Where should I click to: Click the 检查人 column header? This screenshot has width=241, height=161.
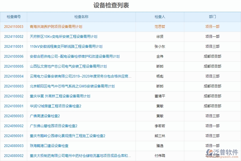160,17
